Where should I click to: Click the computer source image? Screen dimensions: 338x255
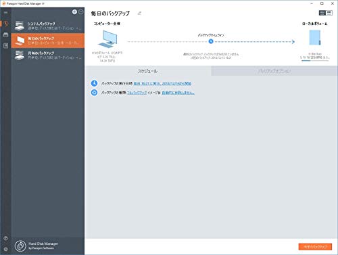click(107, 39)
